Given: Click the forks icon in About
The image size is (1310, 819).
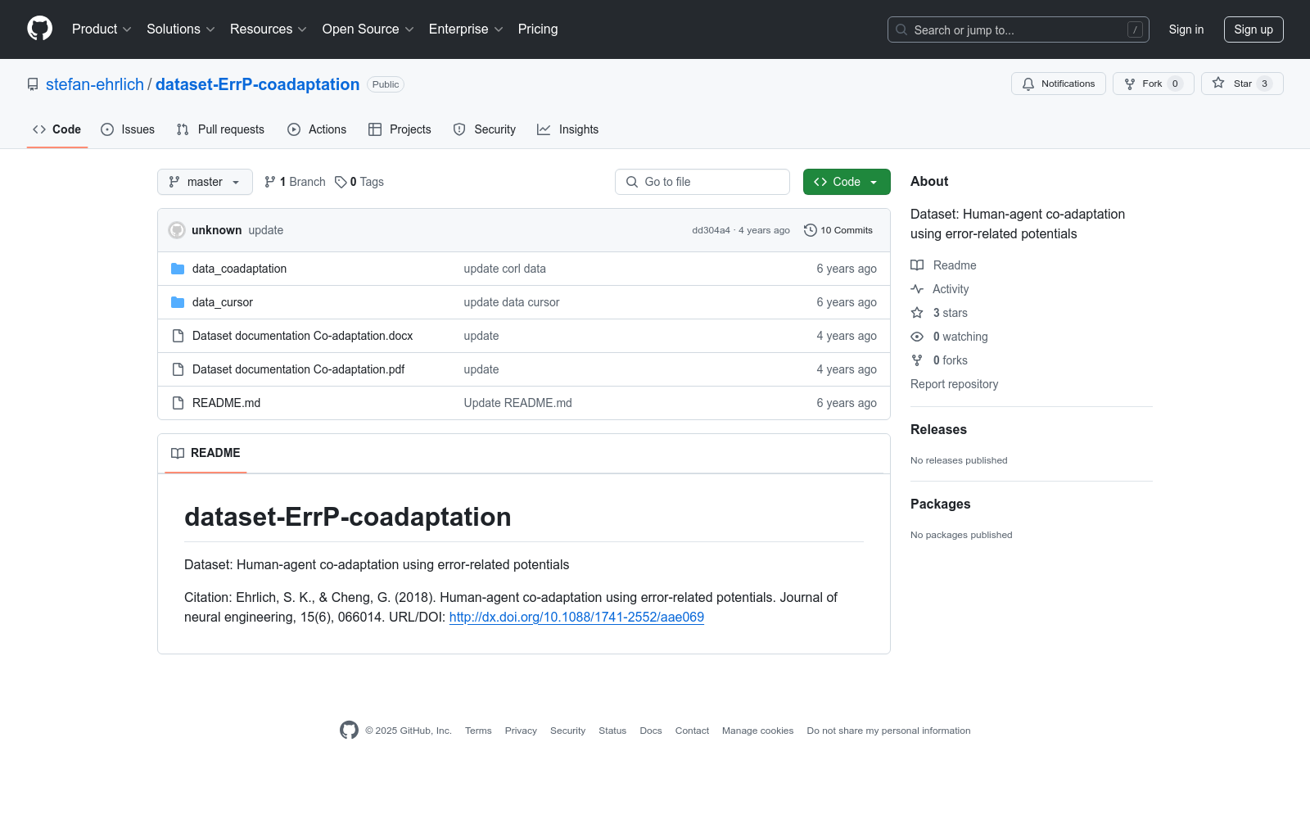Looking at the screenshot, I should pos(917,360).
